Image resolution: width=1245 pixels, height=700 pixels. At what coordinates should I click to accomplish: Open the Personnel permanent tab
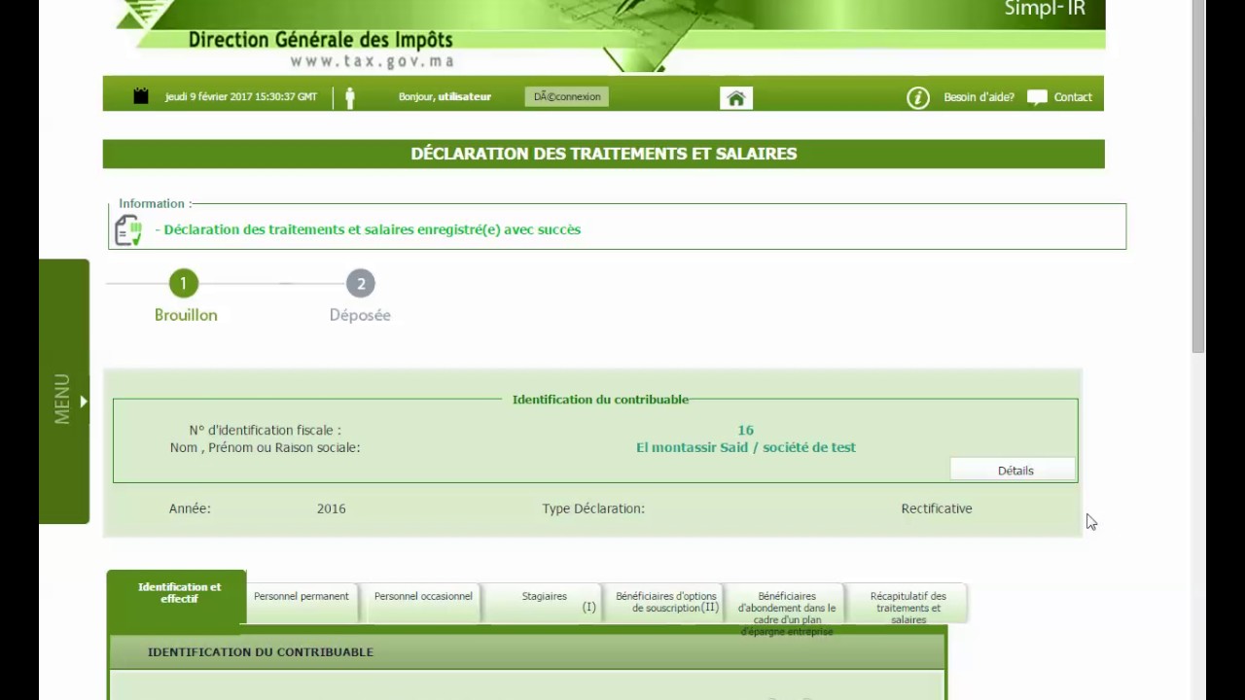[x=302, y=603]
